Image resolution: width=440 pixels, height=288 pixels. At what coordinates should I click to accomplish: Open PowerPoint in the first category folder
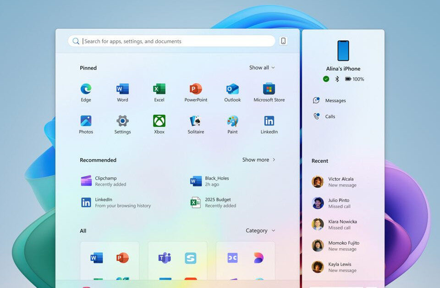tap(123, 258)
